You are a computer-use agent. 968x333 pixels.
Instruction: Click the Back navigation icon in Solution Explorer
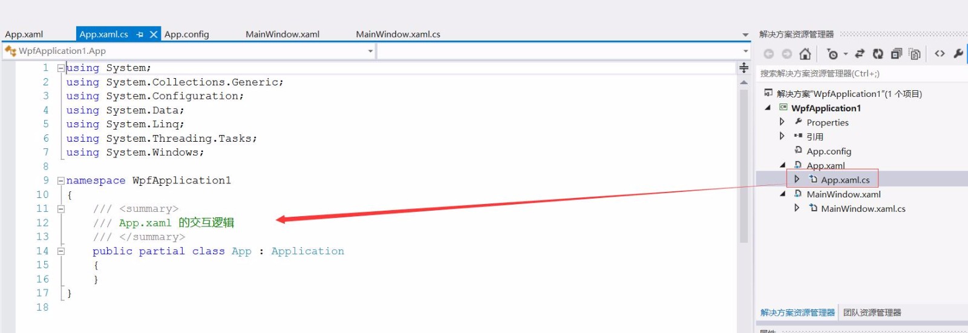tap(768, 54)
